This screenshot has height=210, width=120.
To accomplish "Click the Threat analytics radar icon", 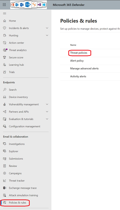I will click(x=5, y=50).
